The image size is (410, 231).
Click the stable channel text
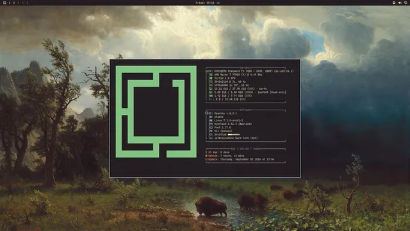click(x=218, y=117)
